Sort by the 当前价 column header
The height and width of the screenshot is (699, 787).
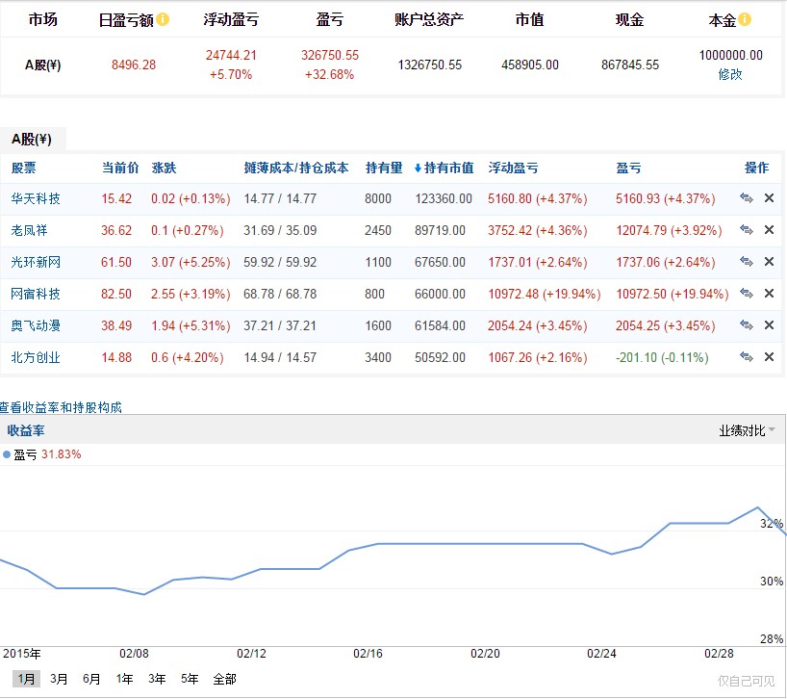(120, 168)
